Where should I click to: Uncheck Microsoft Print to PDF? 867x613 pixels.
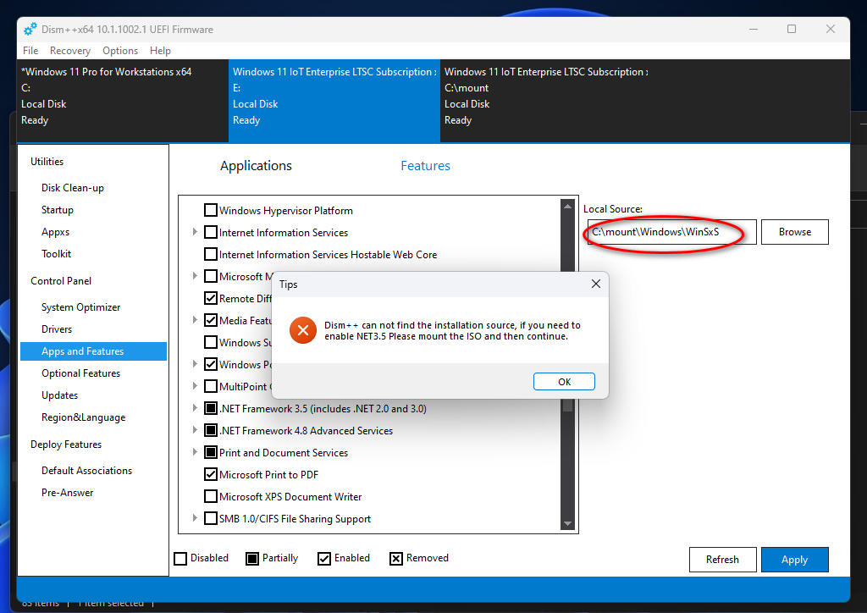210,474
